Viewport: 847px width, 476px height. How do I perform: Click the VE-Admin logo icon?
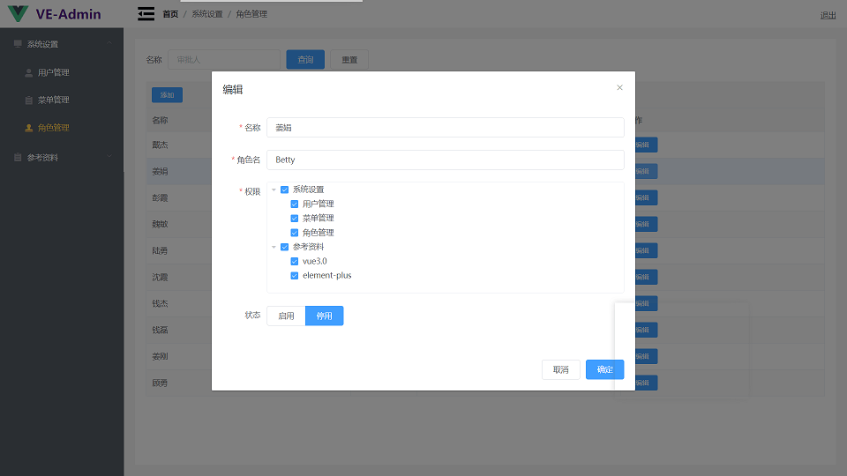19,13
